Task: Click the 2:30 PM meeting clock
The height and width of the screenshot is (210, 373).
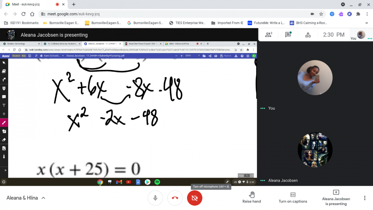Action: pos(334,35)
